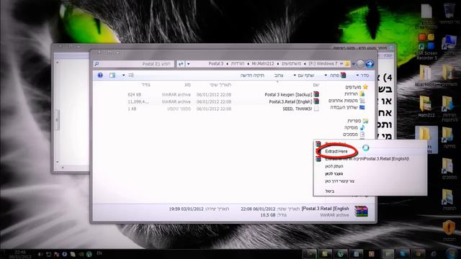Sort by the גודל (Size) column header

pyautogui.click(x=146, y=85)
